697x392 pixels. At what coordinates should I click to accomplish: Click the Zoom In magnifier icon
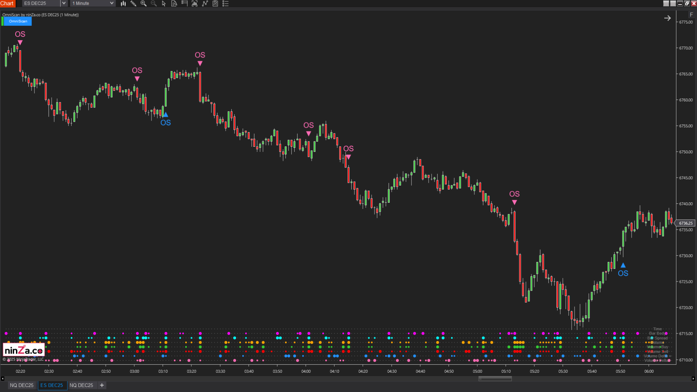[143, 3]
